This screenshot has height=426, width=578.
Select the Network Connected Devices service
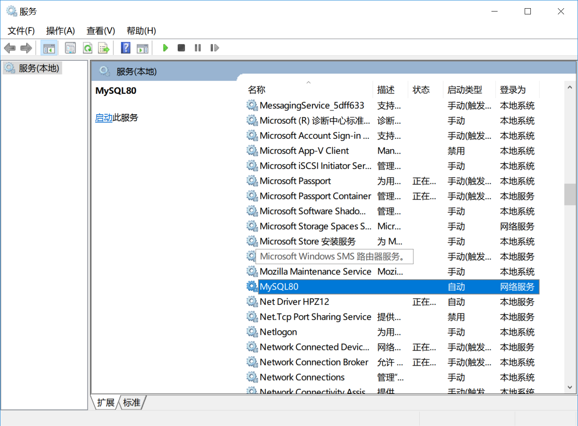tap(314, 347)
